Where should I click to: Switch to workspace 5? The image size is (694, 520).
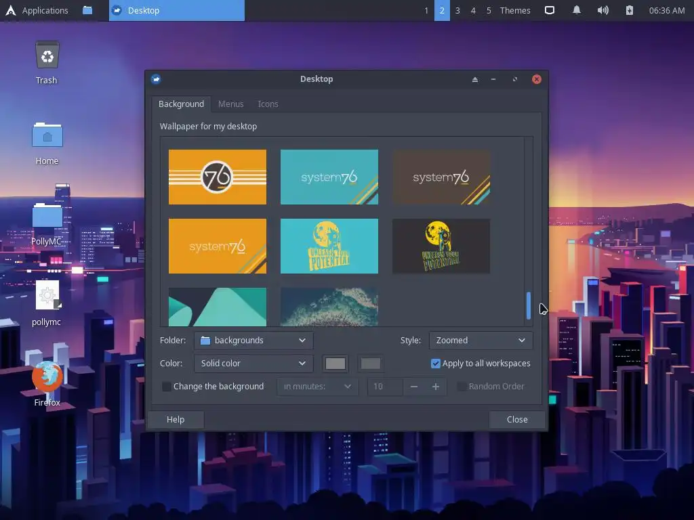tap(489, 11)
